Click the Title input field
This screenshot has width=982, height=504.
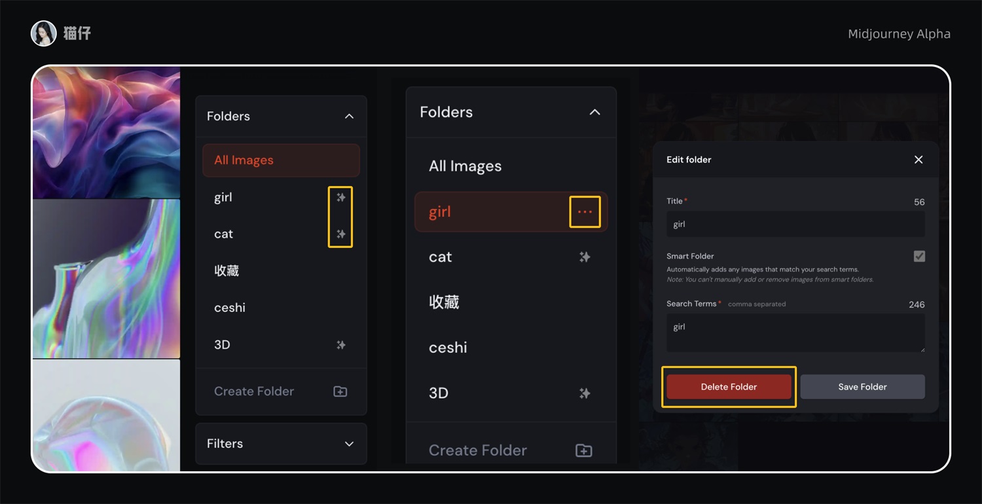click(x=795, y=225)
